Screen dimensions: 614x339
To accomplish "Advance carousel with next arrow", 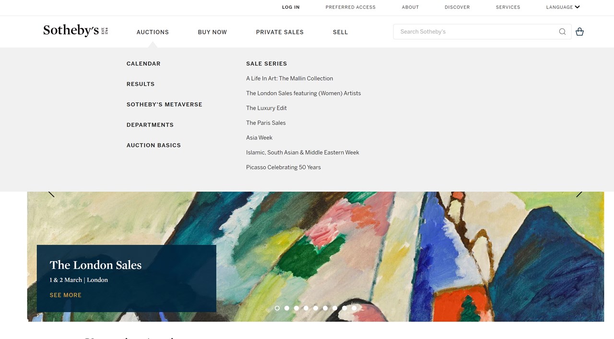I will (x=579, y=194).
